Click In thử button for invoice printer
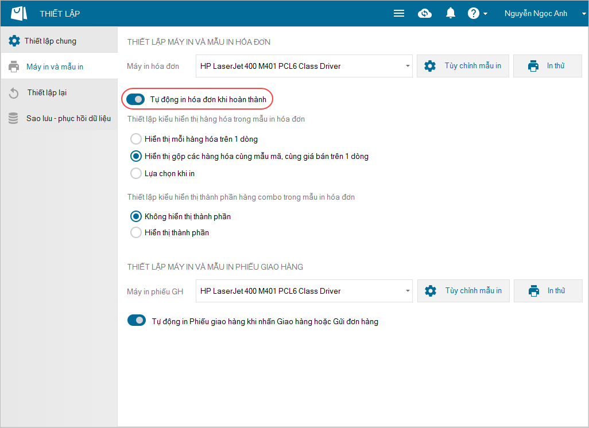589x428 pixels. [x=547, y=66]
